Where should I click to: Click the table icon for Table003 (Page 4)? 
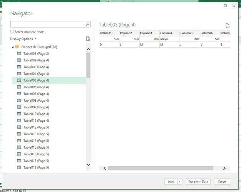point(19,67)
